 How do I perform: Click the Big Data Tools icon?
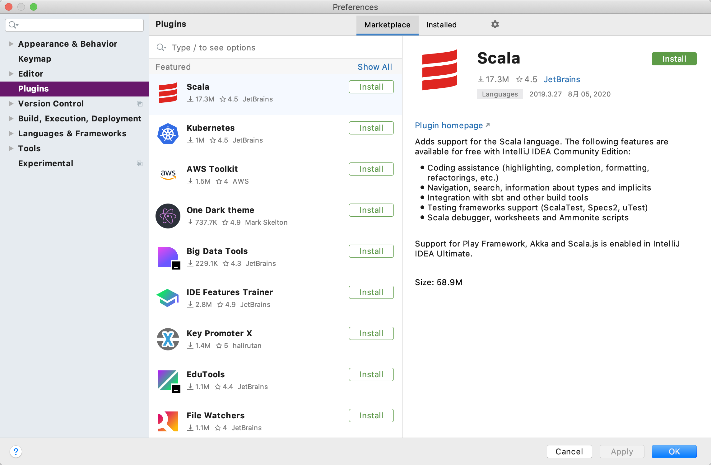pos(168,257)
